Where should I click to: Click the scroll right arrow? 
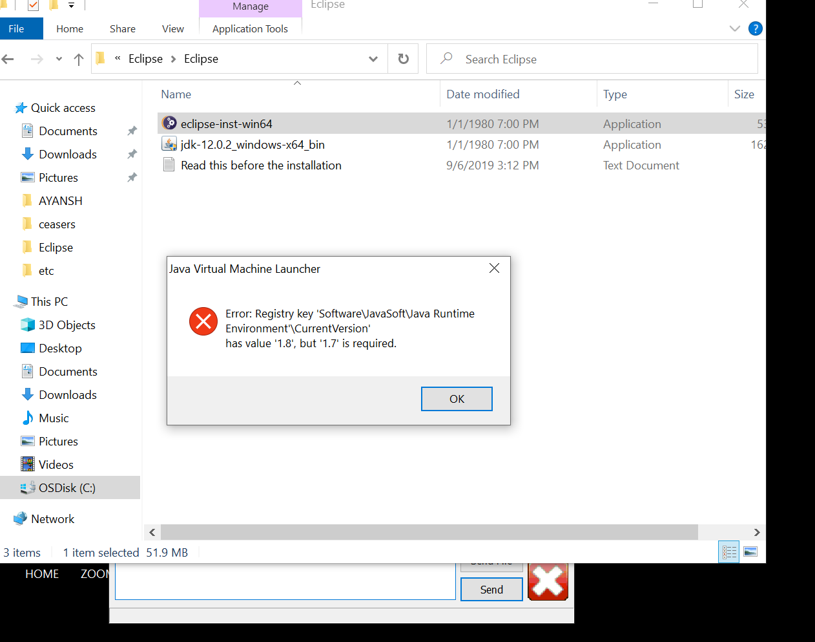coord(757,532)
